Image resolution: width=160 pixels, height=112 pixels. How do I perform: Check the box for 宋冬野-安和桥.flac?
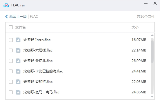pyautogui.click(x=11, y=82)
